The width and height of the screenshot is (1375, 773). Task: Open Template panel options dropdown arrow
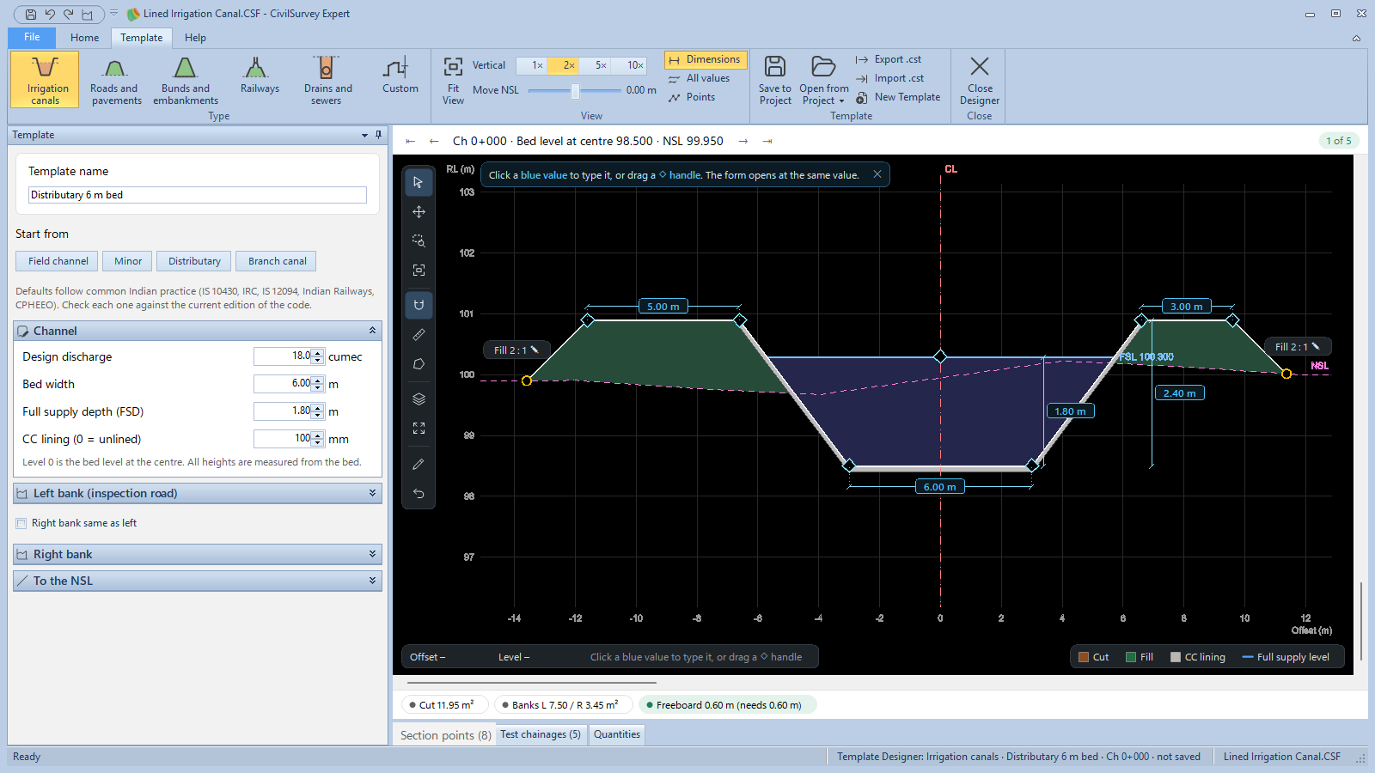[x=364, y=135]
